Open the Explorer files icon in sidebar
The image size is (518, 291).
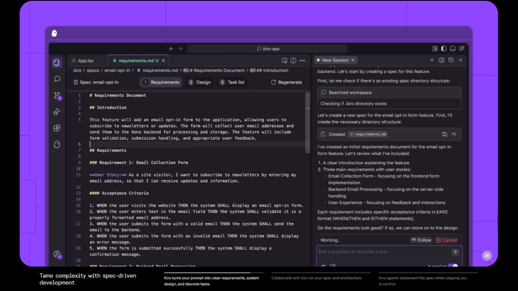point(56,63)
